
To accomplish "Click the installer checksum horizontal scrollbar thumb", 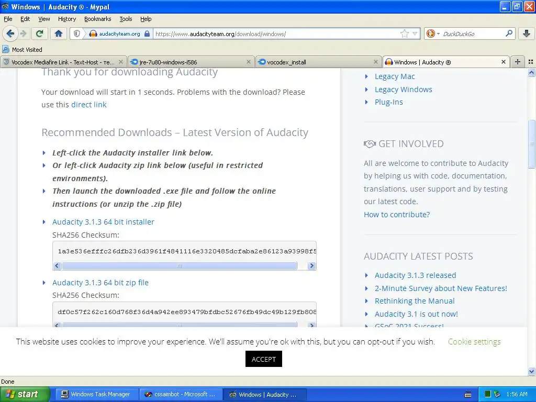I will coord(180,265).
